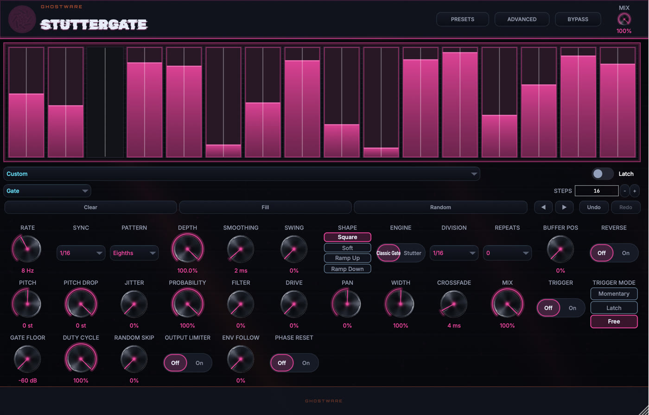Increase steps with the plus button
Viewport: 649px width, 415px height.
click(635, 190)
